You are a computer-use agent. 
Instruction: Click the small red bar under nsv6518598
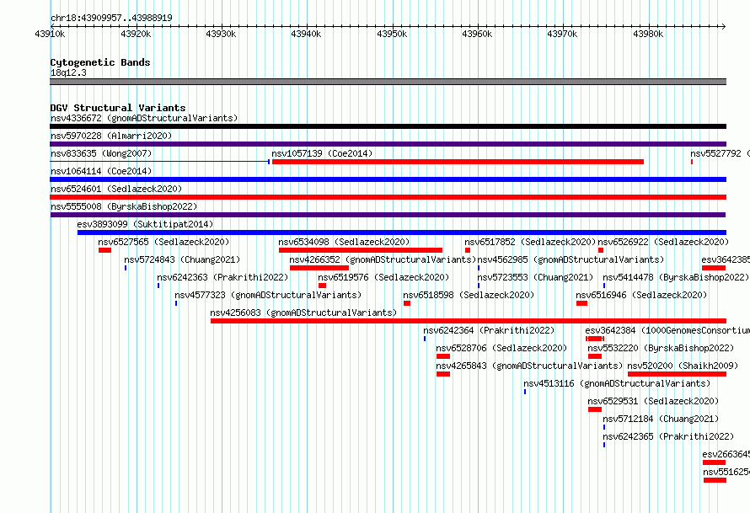coord(406,303)
